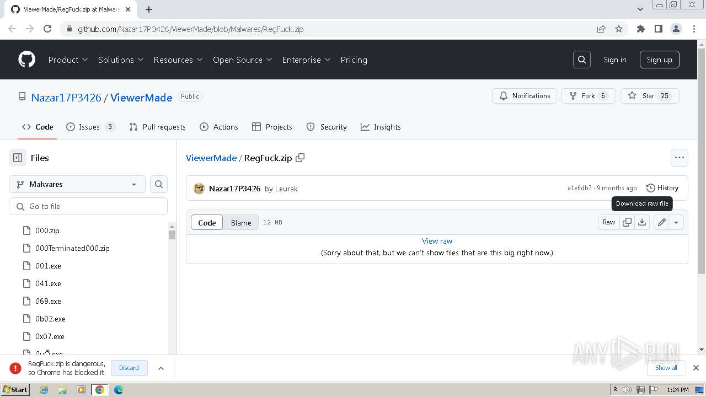The height and width of the screenshot is (397, 706).
Task: Bookmark this page star icon
Action: (619, 29)
